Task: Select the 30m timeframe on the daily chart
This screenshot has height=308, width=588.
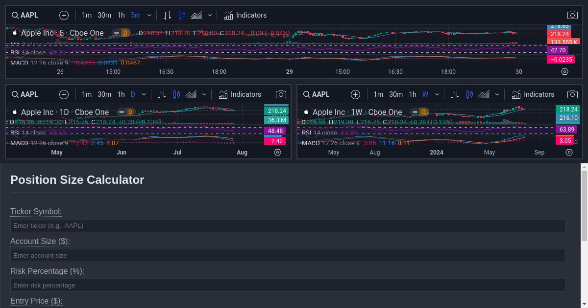Action: (x=104, y=94)
